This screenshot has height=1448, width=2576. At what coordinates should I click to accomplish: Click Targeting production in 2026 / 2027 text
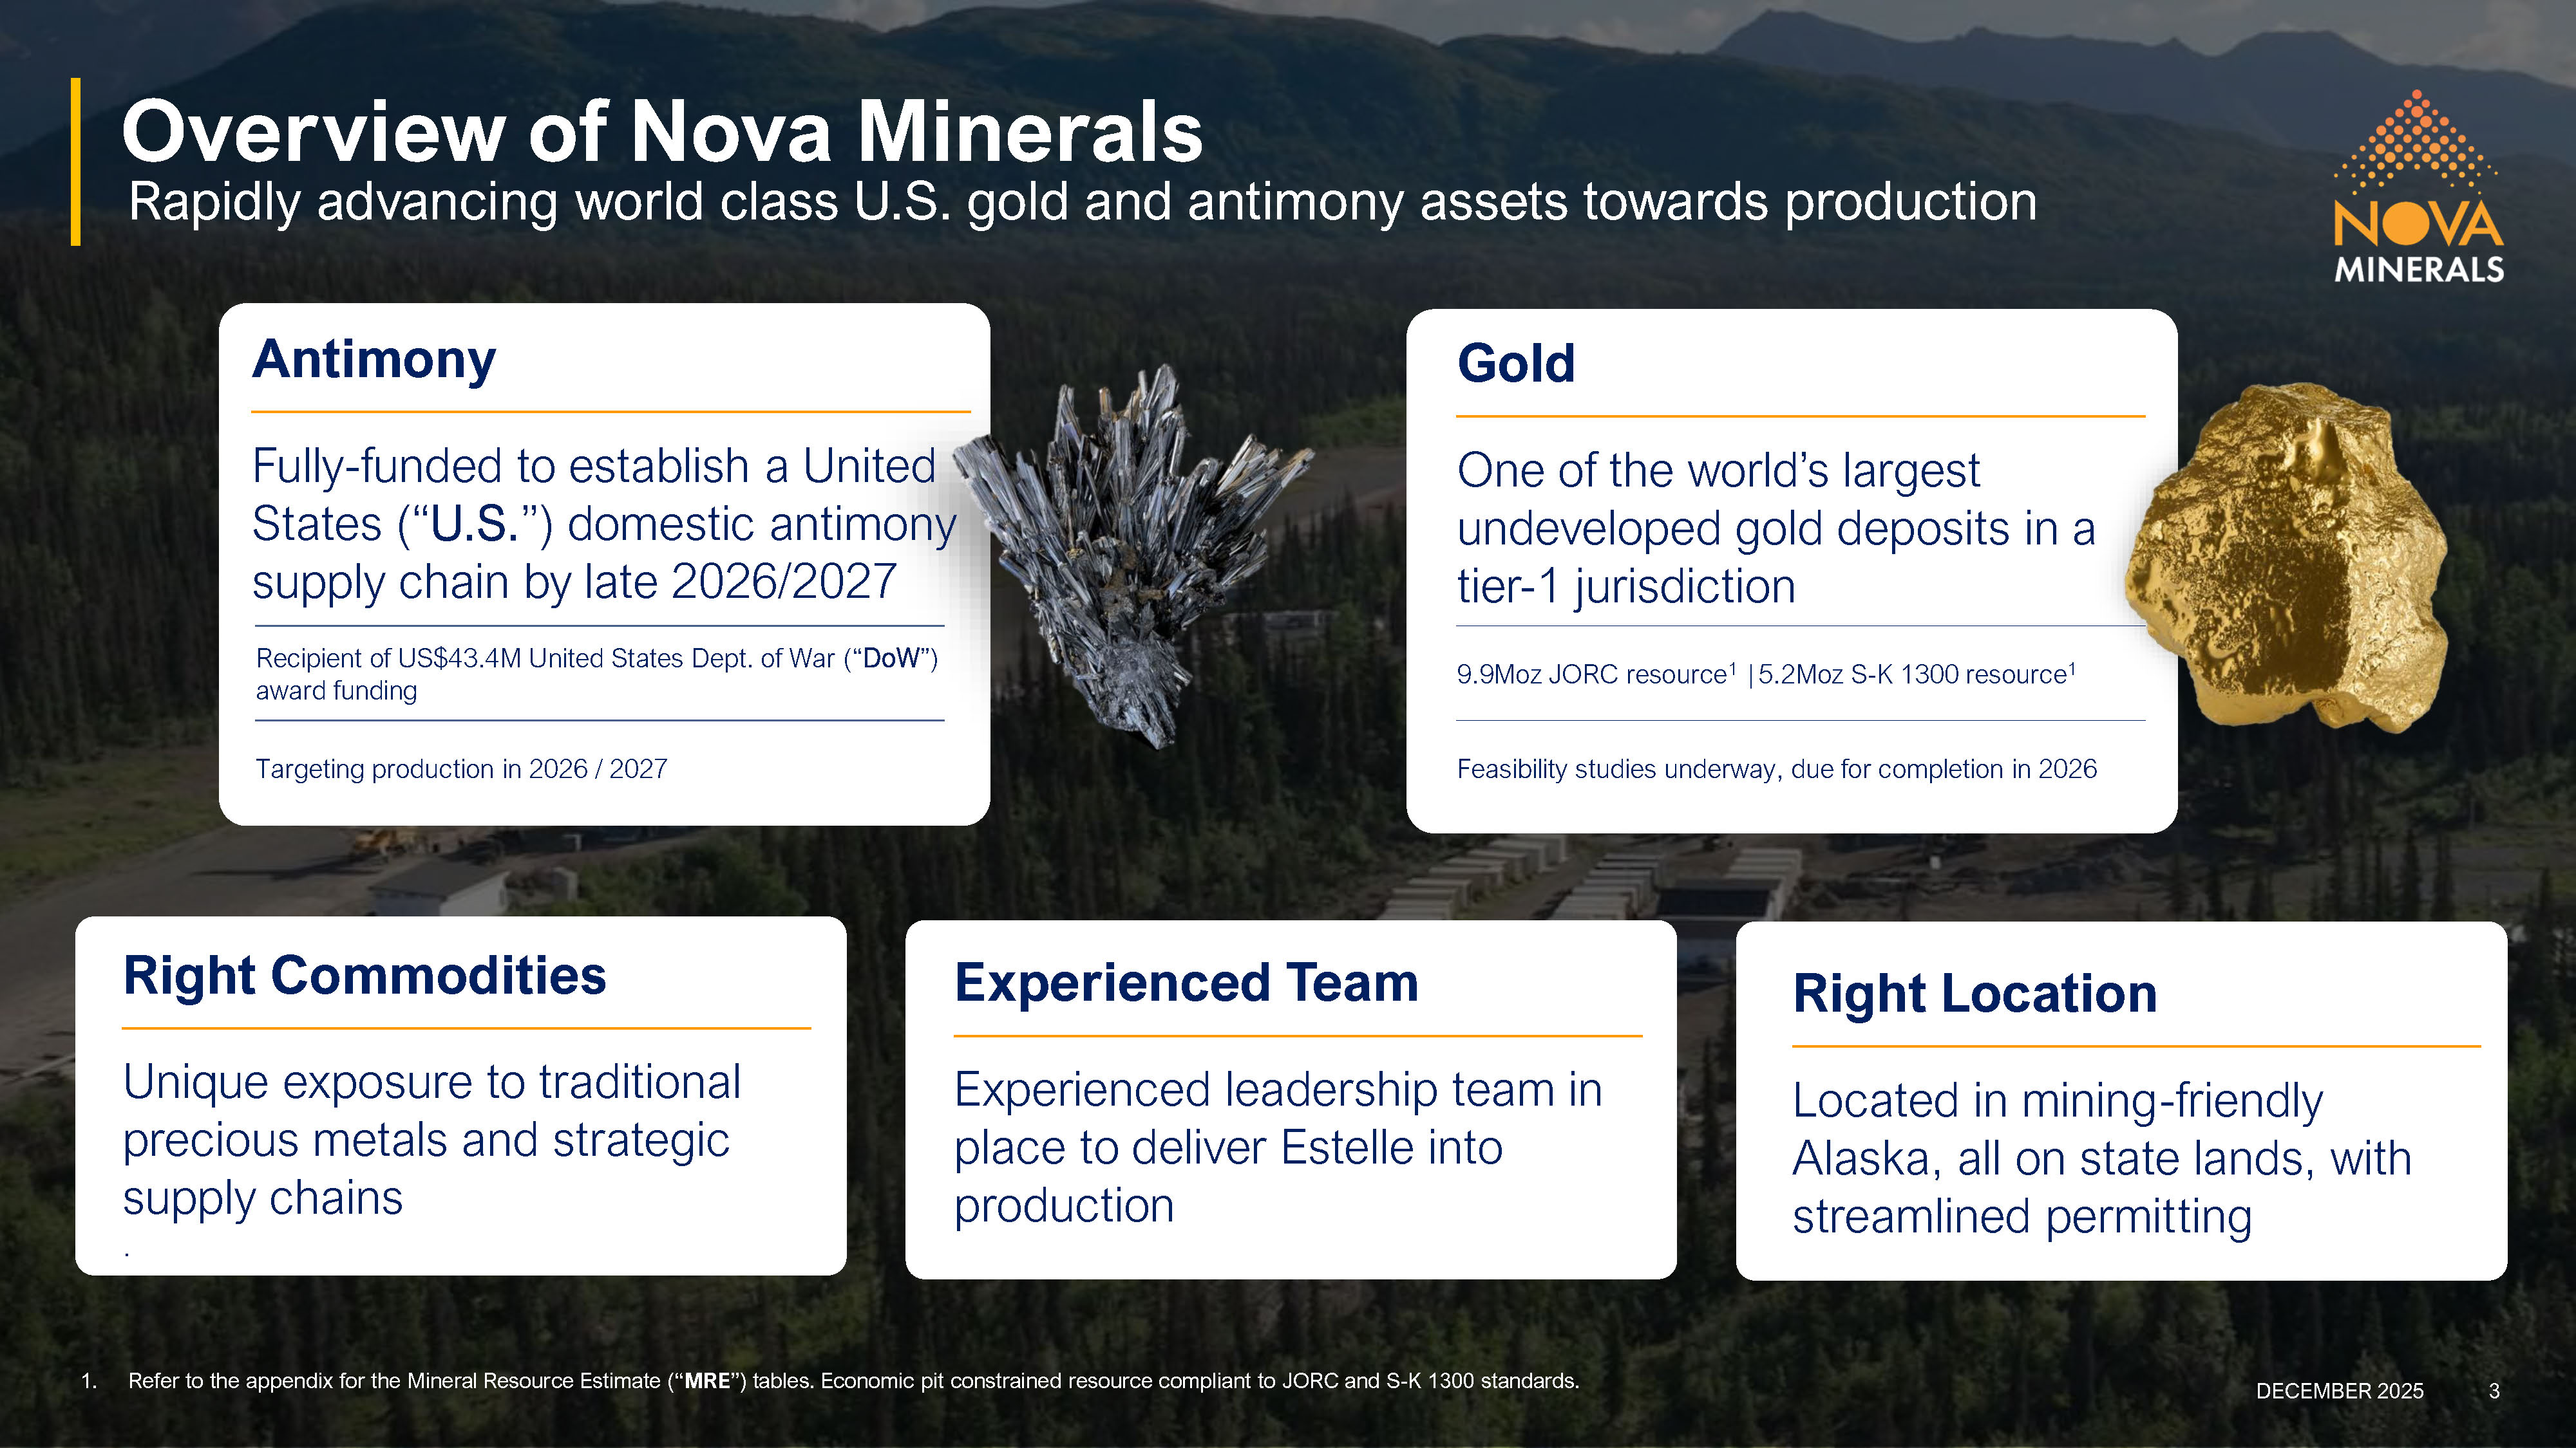point(461,770)
